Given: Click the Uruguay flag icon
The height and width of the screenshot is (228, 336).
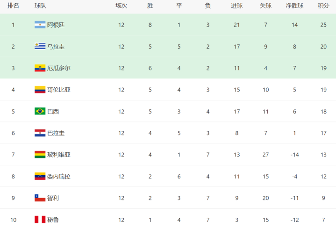Looking at the screenshot, I should (x=40, y=47).
